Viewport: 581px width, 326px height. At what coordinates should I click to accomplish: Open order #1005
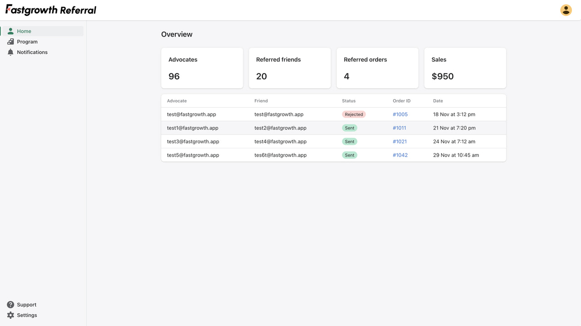[400, 114]
